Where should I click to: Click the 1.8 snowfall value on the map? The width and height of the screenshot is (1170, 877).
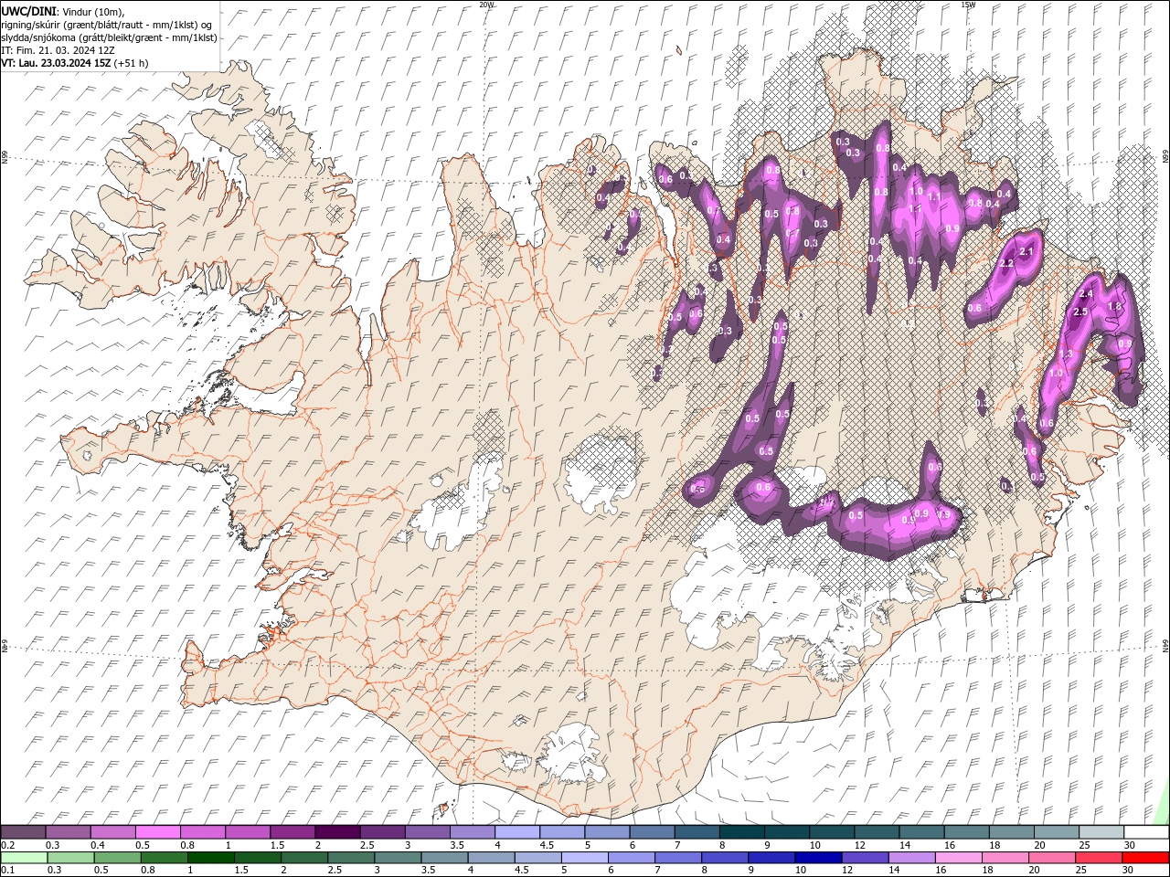click(x=1114, y=306)
